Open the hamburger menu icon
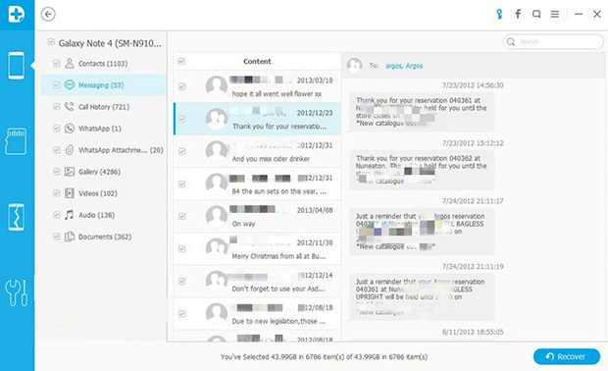Viewport: 608px width, 371px height. pyautogui.click(x=555, y=15)
